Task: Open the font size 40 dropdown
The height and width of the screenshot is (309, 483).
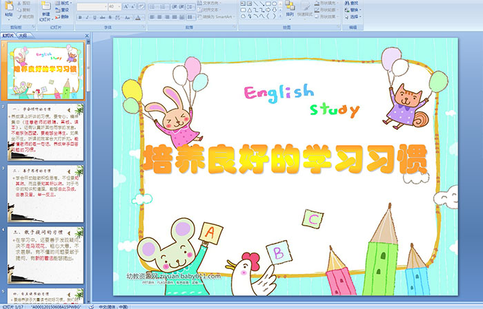Action: [x=119, y=6]
